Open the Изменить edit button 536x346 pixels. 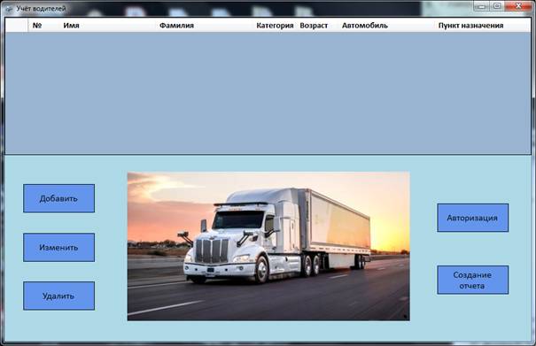click(x=58, y=247)
